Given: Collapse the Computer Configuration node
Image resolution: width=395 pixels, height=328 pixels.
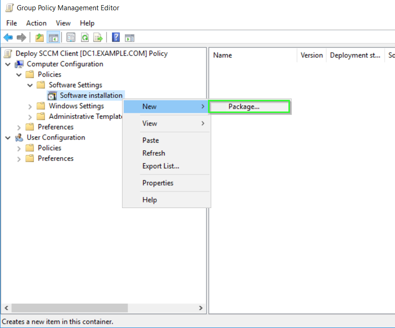Looking at the screenshot, I should click(x=8, y=64).
